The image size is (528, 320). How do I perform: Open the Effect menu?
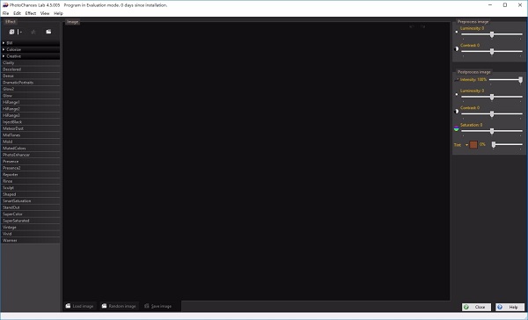tap(31, 13)
